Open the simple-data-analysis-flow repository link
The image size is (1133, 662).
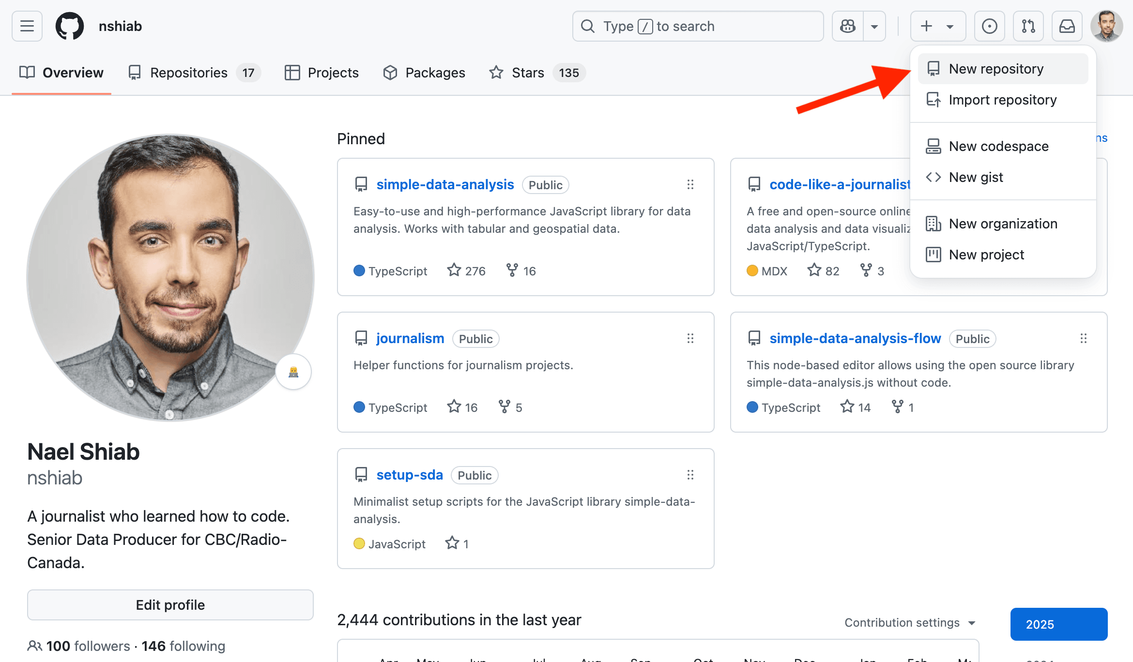click(x=855, y=338)
